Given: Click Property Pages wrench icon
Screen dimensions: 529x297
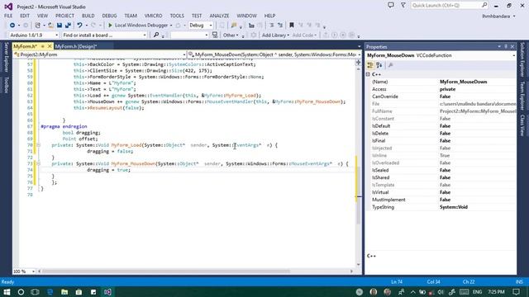Looking at the screenshot, I should tap(391, 65).
